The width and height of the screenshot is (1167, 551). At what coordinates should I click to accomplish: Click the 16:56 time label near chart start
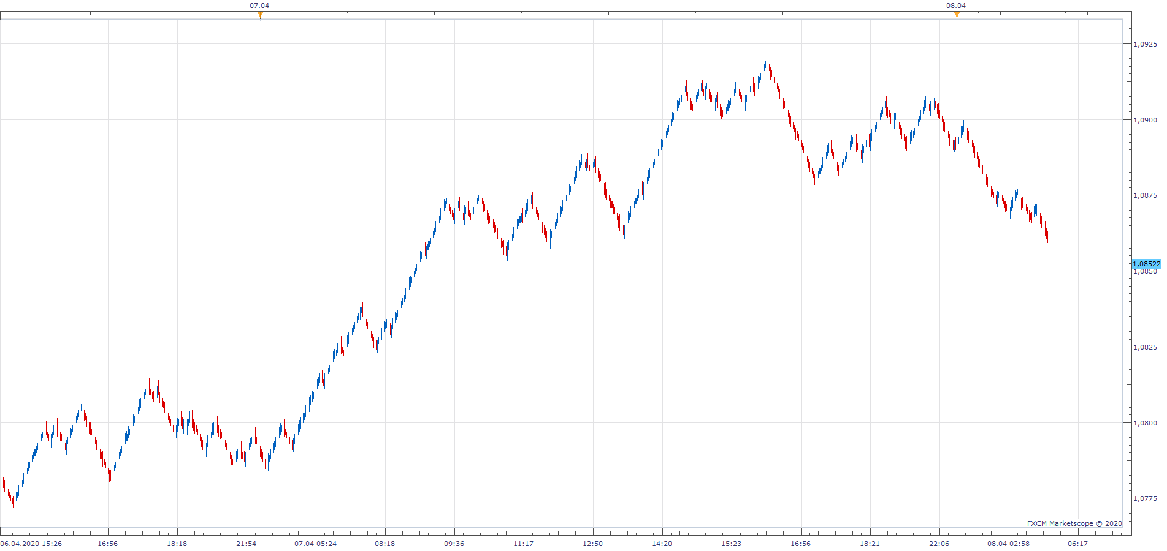tap(107, 544)
